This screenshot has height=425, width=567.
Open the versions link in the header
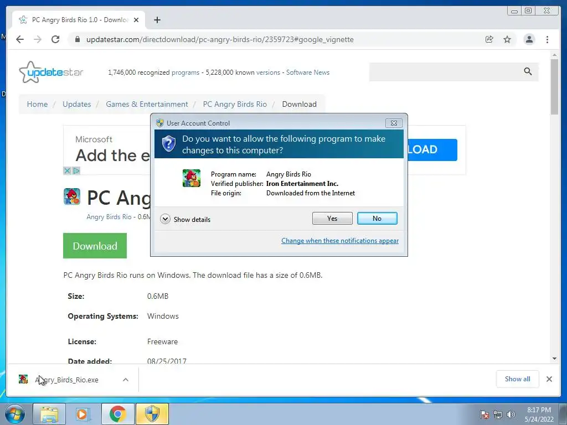[268, 72]
